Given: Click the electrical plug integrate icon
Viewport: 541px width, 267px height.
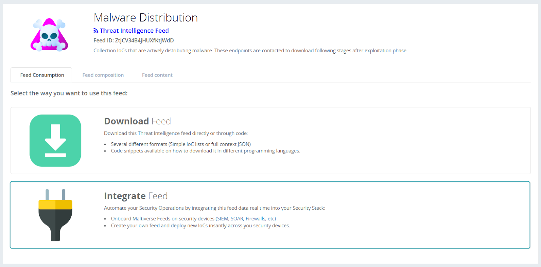Looking at the screenshot, I should pos(55,215).
